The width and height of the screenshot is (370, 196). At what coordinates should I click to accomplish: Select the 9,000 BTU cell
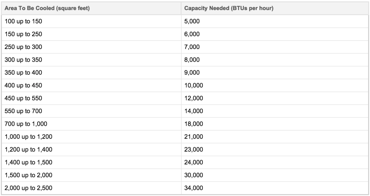pos(192,72)
